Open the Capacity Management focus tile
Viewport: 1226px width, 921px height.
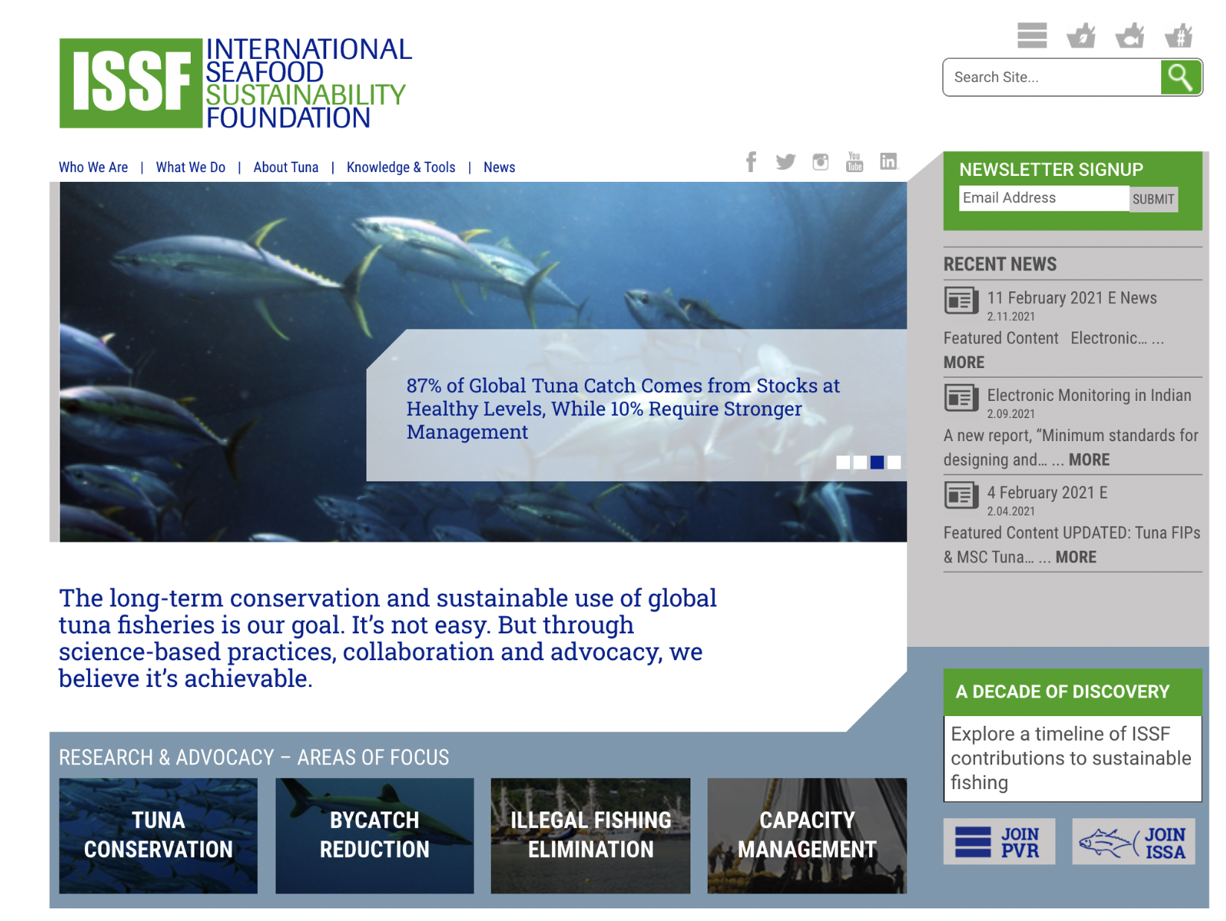(x=807, y=835)
